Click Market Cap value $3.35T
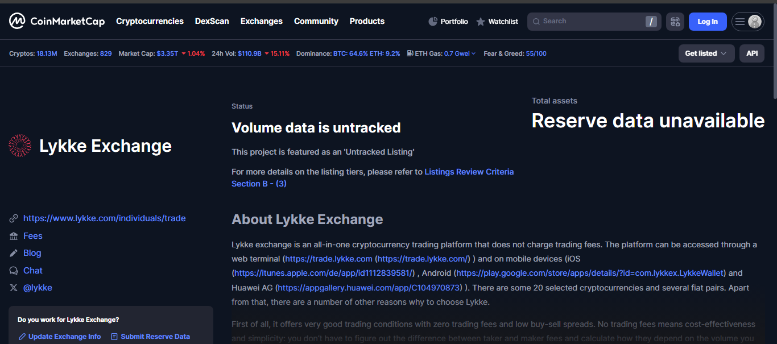 point(167,53)
